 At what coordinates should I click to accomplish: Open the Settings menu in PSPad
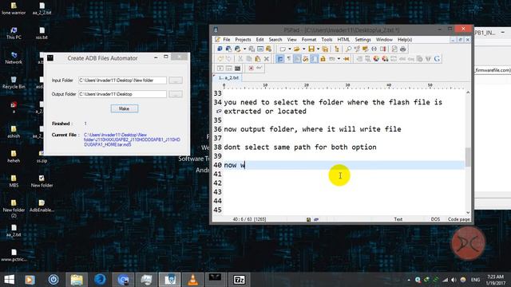coord(362,40)
